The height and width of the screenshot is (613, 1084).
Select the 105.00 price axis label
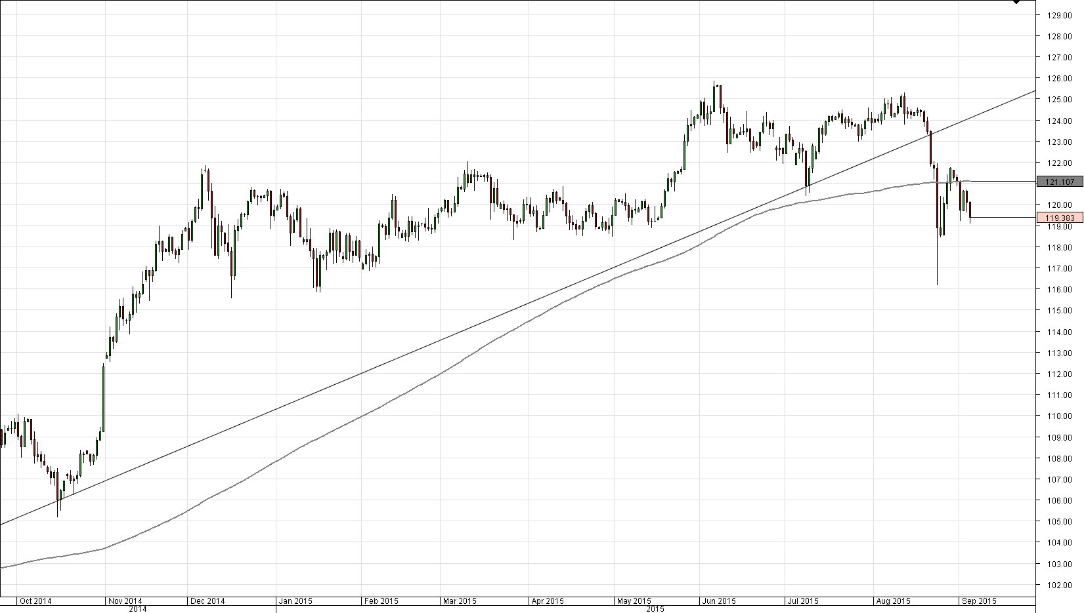click(1060, 521)
